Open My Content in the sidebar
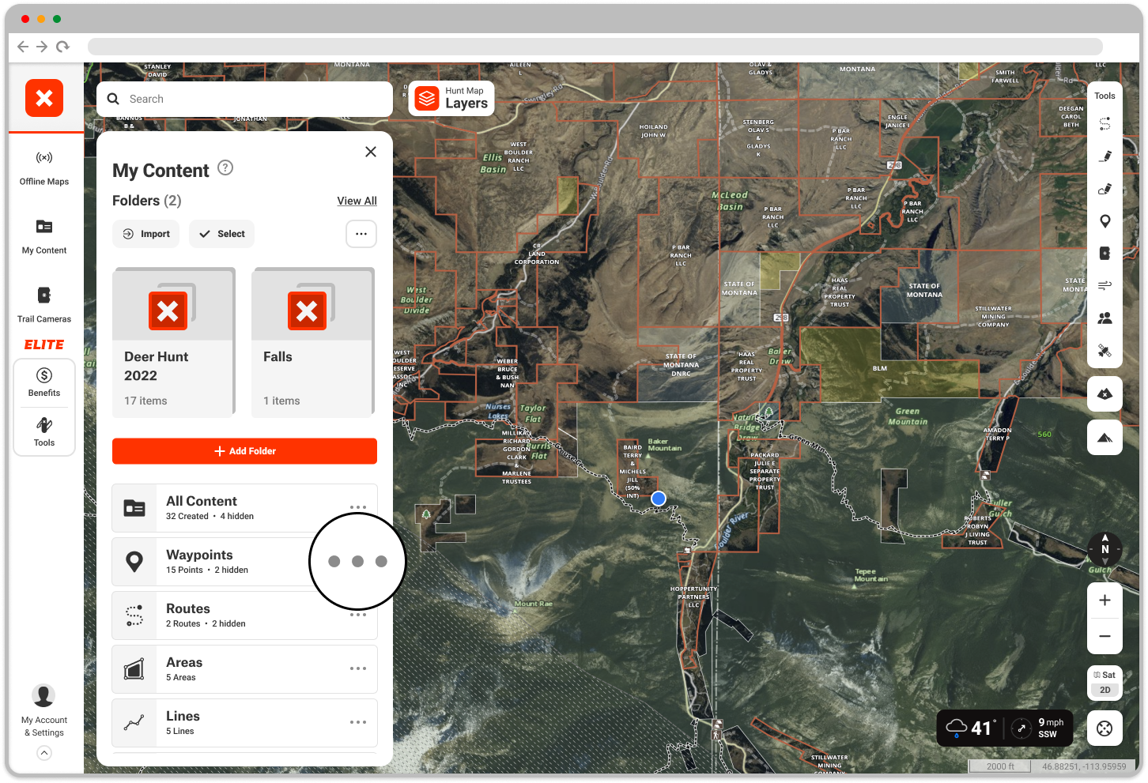 click(x=44, y=237)
